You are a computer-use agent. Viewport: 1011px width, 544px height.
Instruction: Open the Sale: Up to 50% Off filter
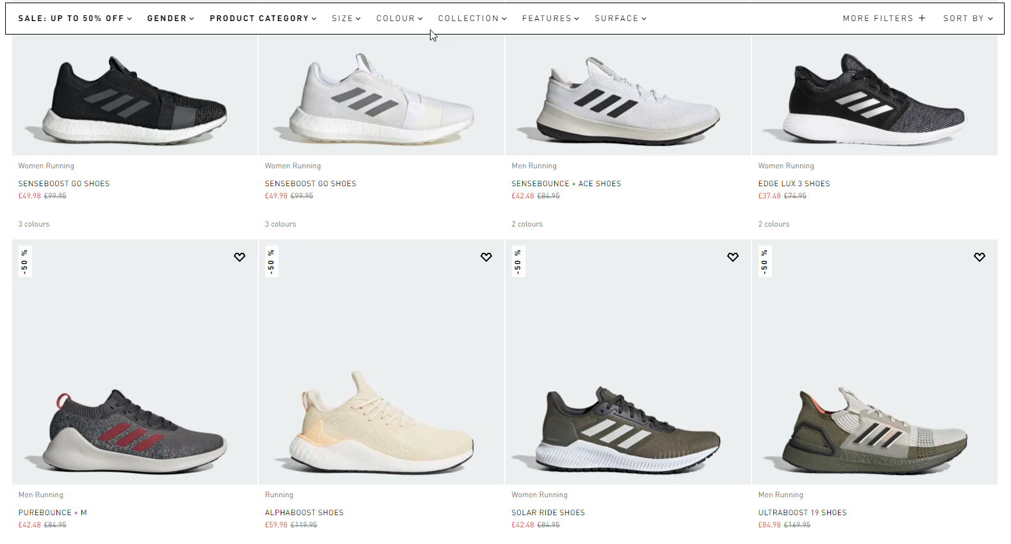point(75,19)
